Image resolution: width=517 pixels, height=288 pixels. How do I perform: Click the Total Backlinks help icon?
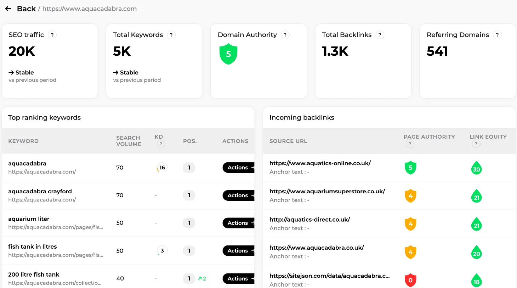tap(380, 35)
